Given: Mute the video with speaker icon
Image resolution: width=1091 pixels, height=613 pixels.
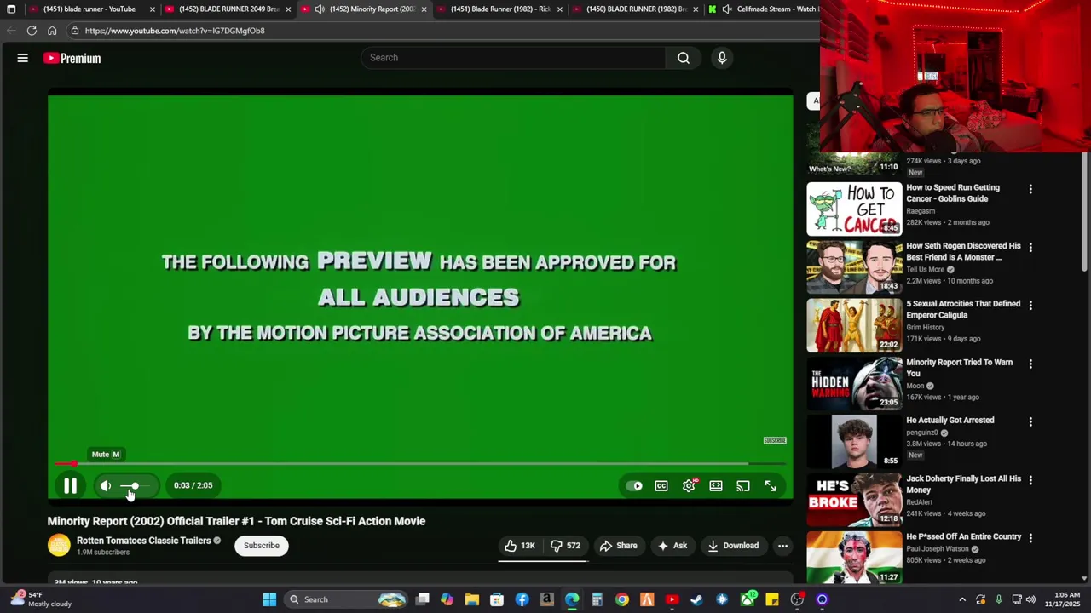Looking at the screenshot, I should pyautogui.click(x=106, y=485).
